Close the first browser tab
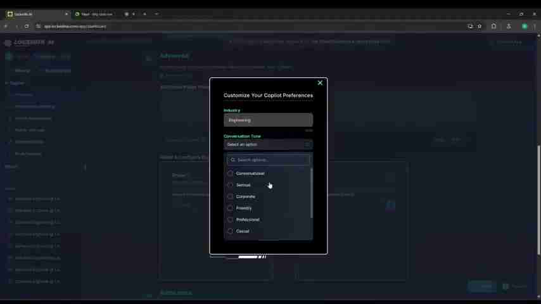Screen dimensions: 541x304 [67, 14]
